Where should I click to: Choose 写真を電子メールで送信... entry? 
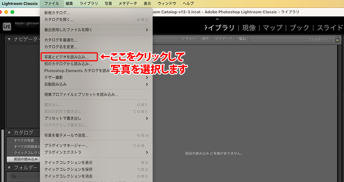click(x=96, y=136)
